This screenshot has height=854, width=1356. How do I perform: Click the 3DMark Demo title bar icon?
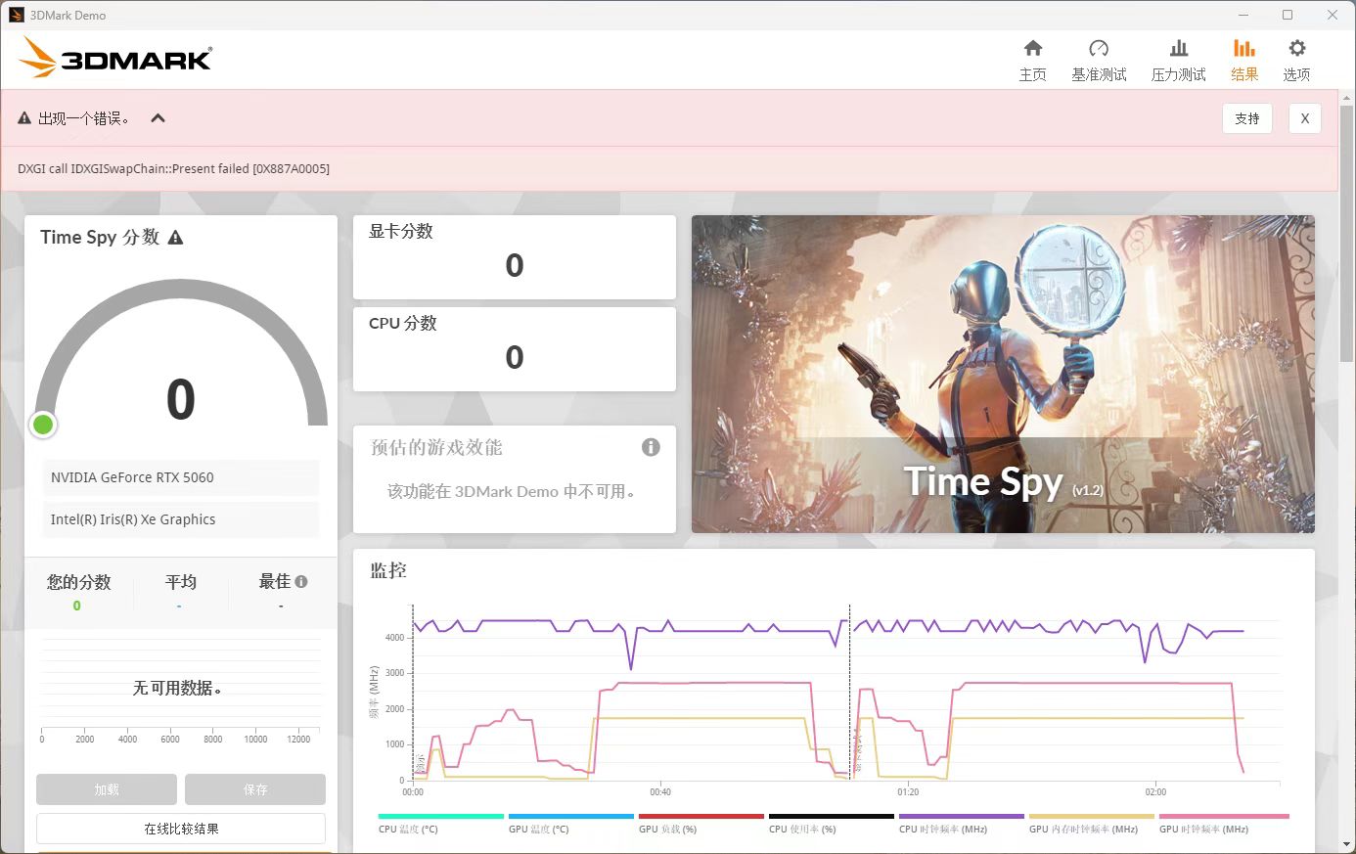coord(17,15)
